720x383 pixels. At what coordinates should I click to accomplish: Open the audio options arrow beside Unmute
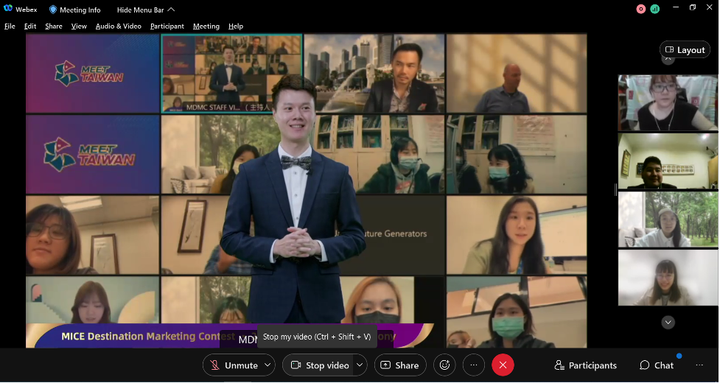click(x=268, y=365)
